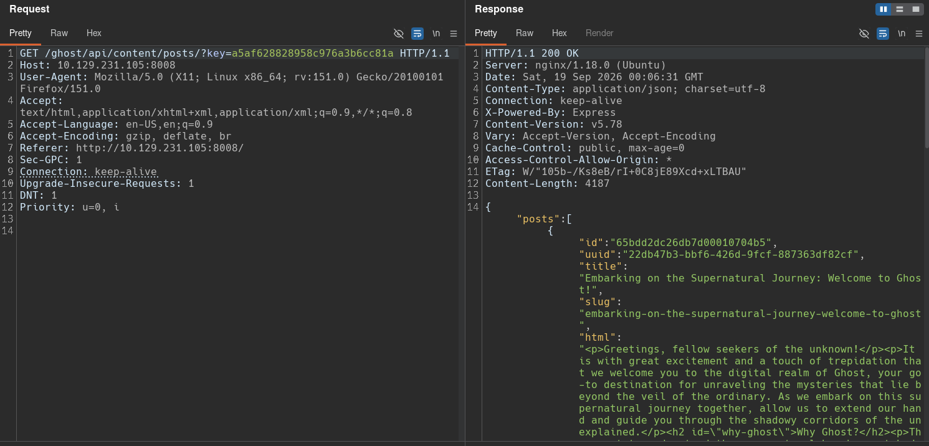Switch to the Request Raw tab

59,33
